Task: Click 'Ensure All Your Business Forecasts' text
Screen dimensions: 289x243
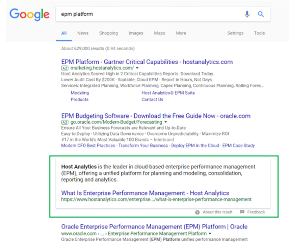Action: click(124, 128)
